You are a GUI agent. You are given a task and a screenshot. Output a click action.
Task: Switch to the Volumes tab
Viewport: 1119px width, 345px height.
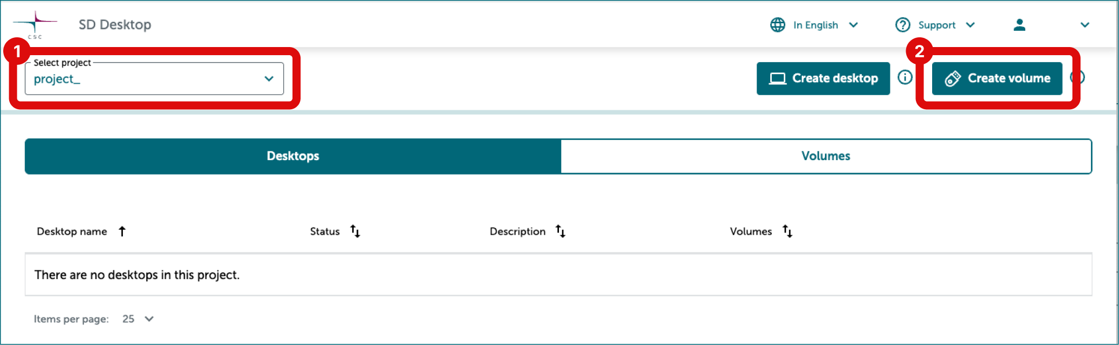[825, 156]
